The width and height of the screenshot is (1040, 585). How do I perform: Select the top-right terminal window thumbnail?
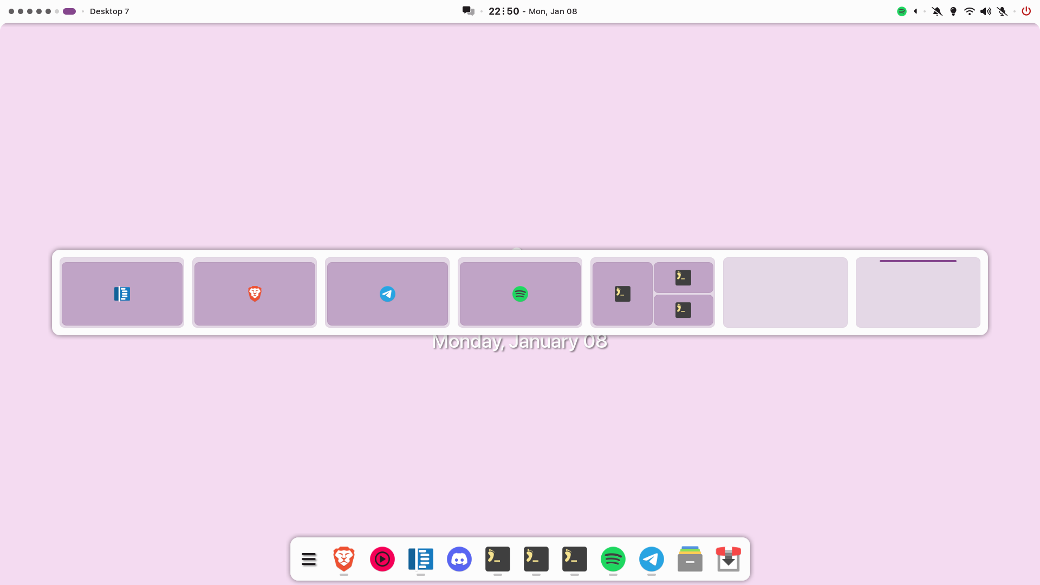tap(683, 277)
